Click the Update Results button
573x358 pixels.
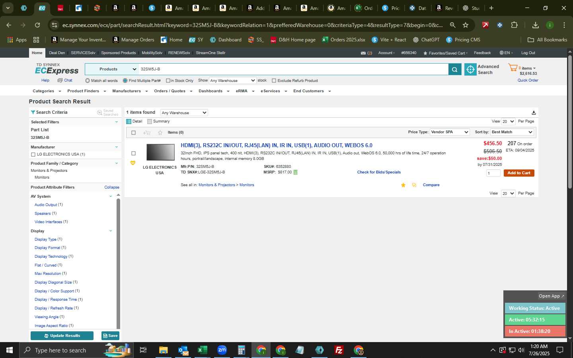[x=62, y=336]
